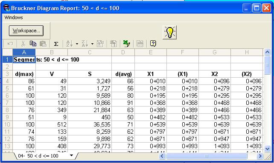Click the yellow light bulb button
This screenshot has width=274, height=163.
(x=169, y=33)
